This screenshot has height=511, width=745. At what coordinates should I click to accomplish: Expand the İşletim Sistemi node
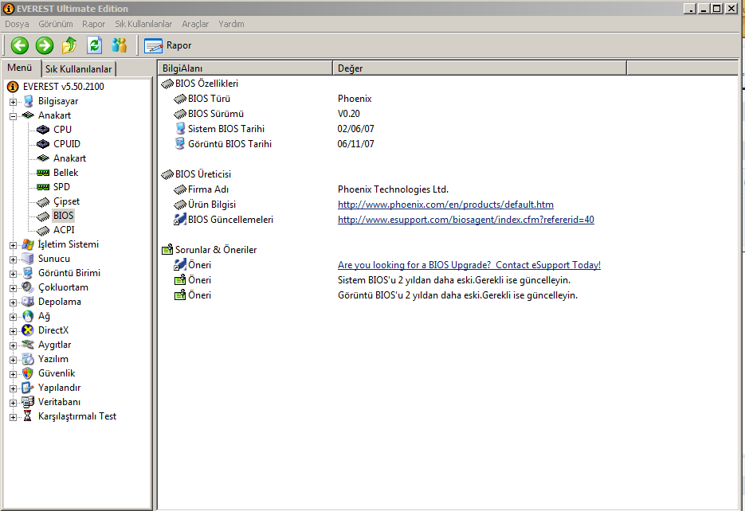(x=13, y=245)
